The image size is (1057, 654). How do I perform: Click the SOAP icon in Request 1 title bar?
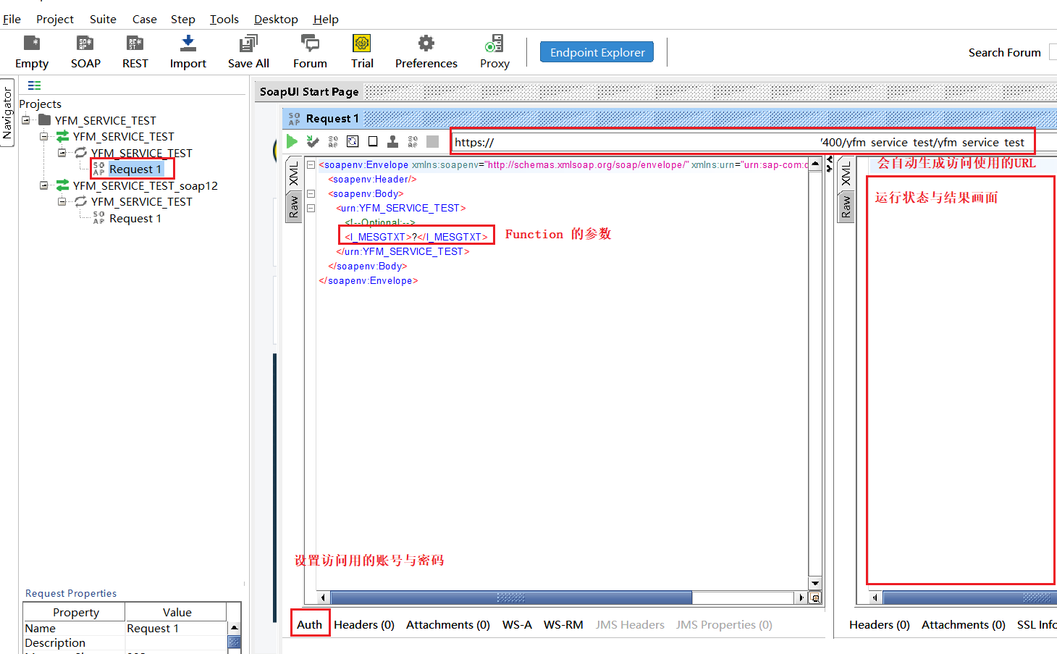coord(295,119)
